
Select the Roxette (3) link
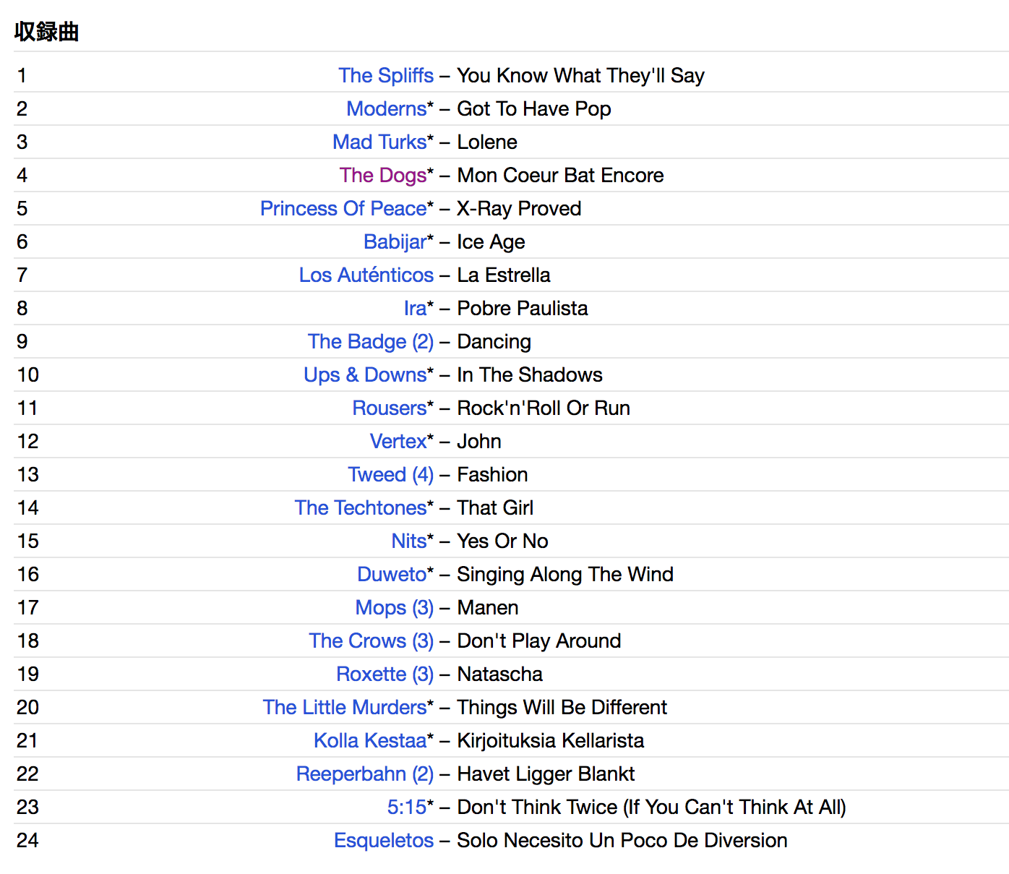385,674
